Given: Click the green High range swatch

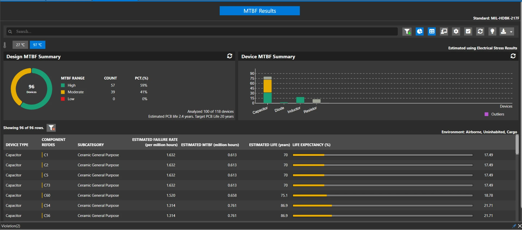Looking at the screenshot, I should click(63, 85).
